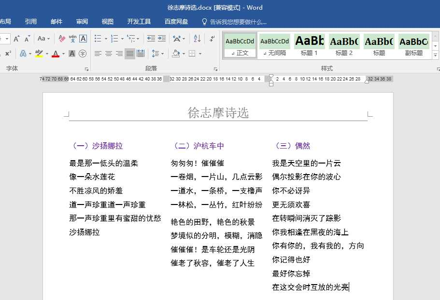
Task: Increase font size with grow font icon
Action: coord(16,39)
